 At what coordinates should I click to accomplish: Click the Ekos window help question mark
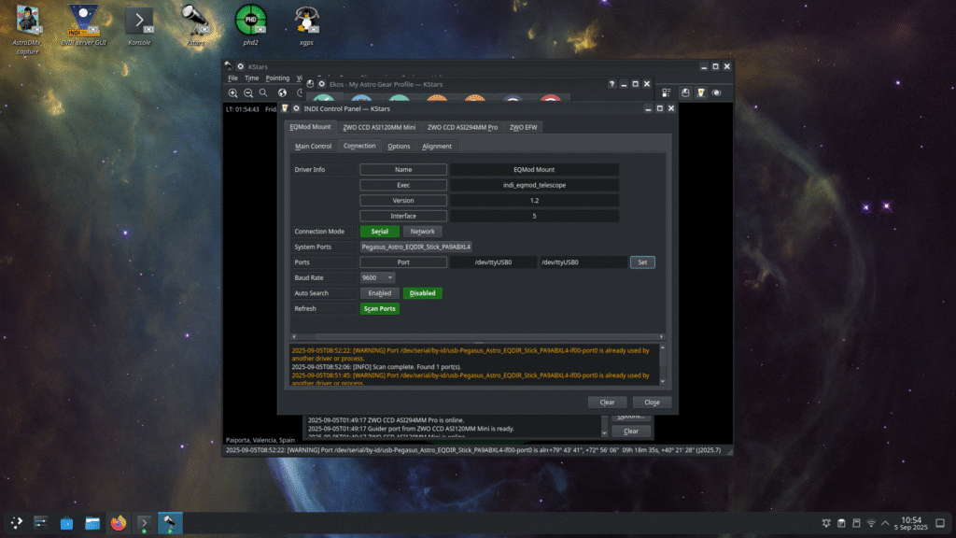click(612, 84)
